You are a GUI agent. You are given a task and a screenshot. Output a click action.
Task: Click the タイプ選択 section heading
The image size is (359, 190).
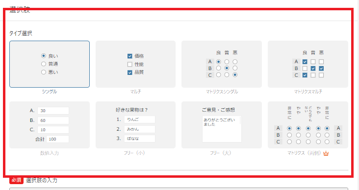click(21, 33)
